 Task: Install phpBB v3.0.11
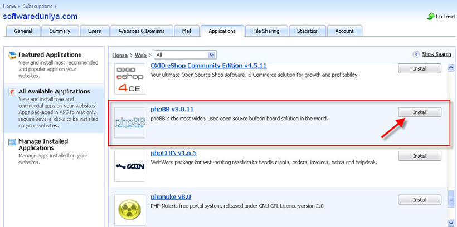[420, 112]
